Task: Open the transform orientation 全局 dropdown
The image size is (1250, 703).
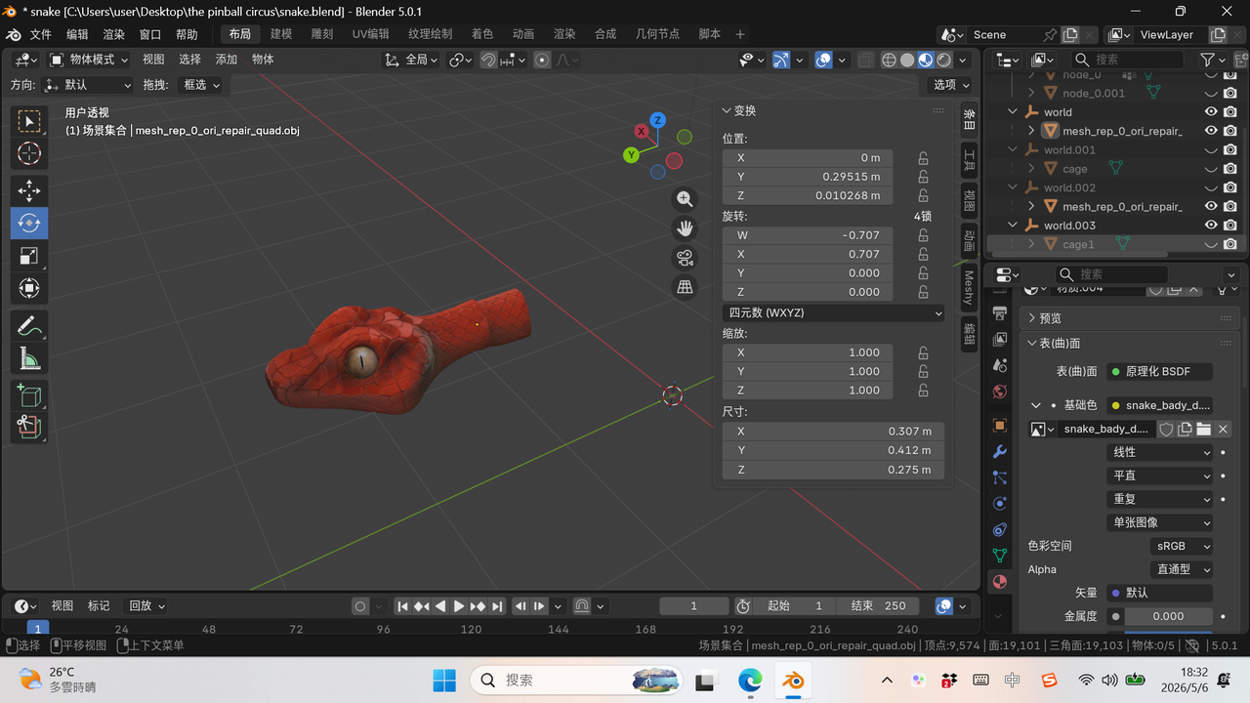Action: (410, 60)
